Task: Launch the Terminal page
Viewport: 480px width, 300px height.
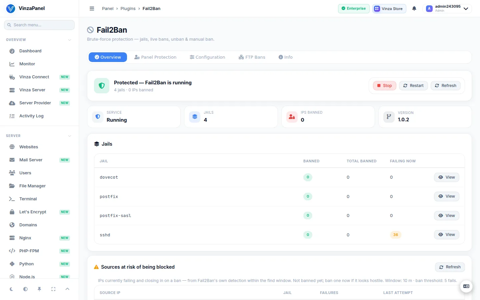Action: point(39,199)
